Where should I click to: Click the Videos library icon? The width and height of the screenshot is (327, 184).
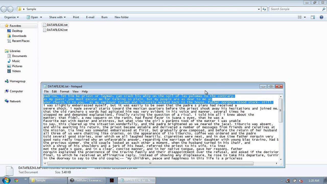[9, 71]
